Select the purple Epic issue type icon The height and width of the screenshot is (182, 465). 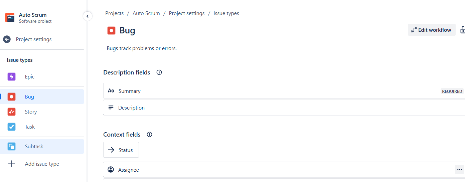pos(12,77)
